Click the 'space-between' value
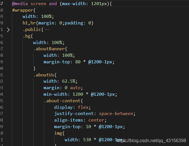This screenshot has width=189, height=146. pos(116,114)
